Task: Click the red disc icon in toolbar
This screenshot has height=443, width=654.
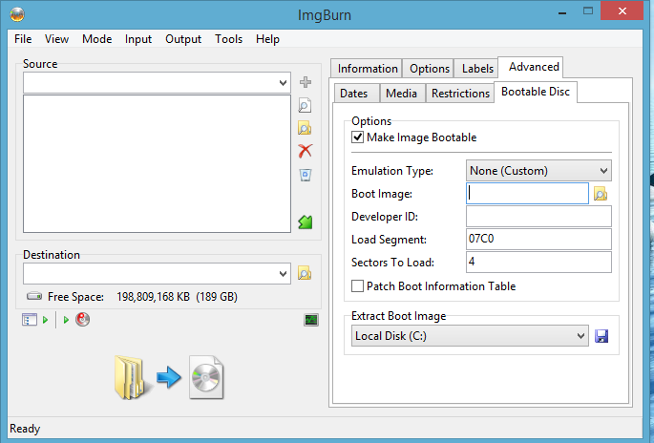Action: point(82,320)
